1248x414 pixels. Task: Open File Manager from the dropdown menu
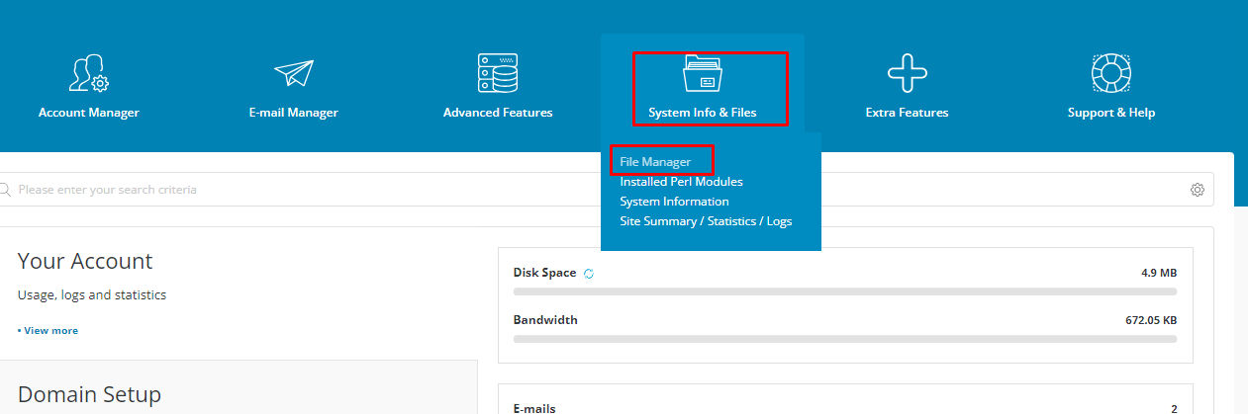[655, 162]
